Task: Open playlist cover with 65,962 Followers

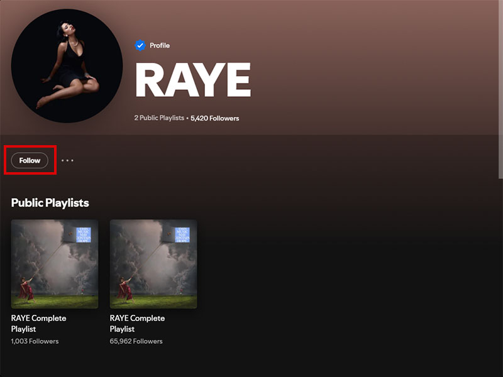Action: coord(153,264)
